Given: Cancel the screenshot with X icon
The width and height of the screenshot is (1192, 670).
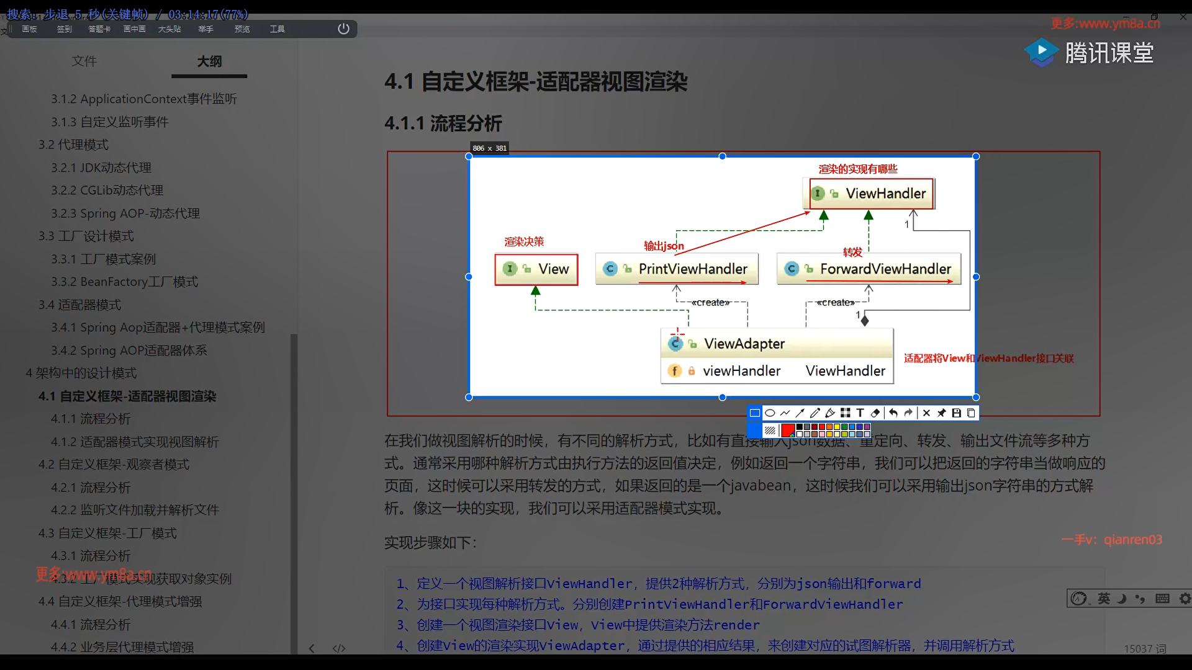Looking at the screenshot, I should [926, 413].
